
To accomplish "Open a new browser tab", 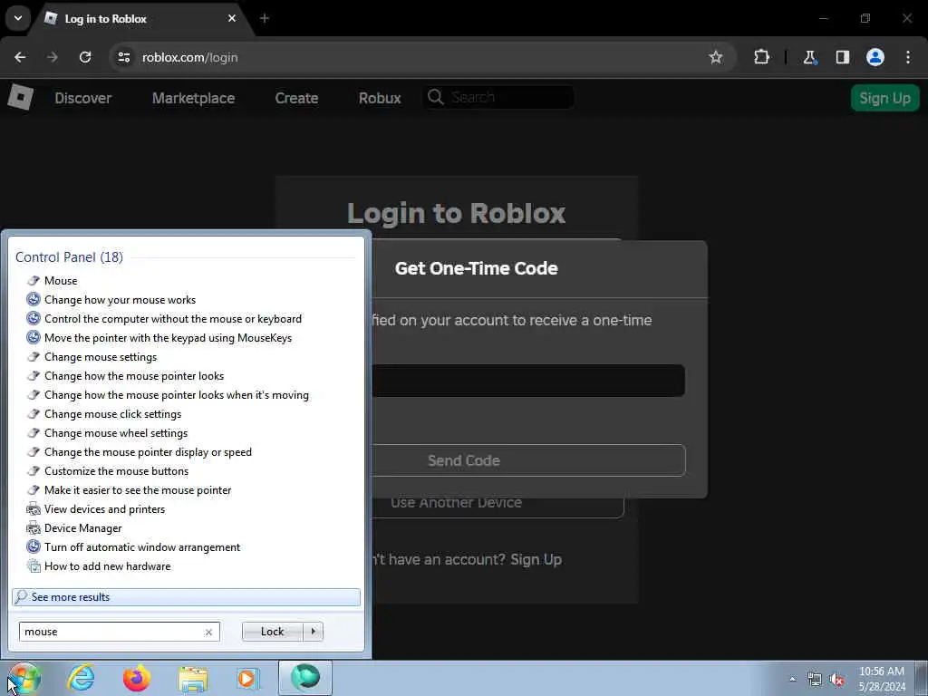I will tap(265, 18).
